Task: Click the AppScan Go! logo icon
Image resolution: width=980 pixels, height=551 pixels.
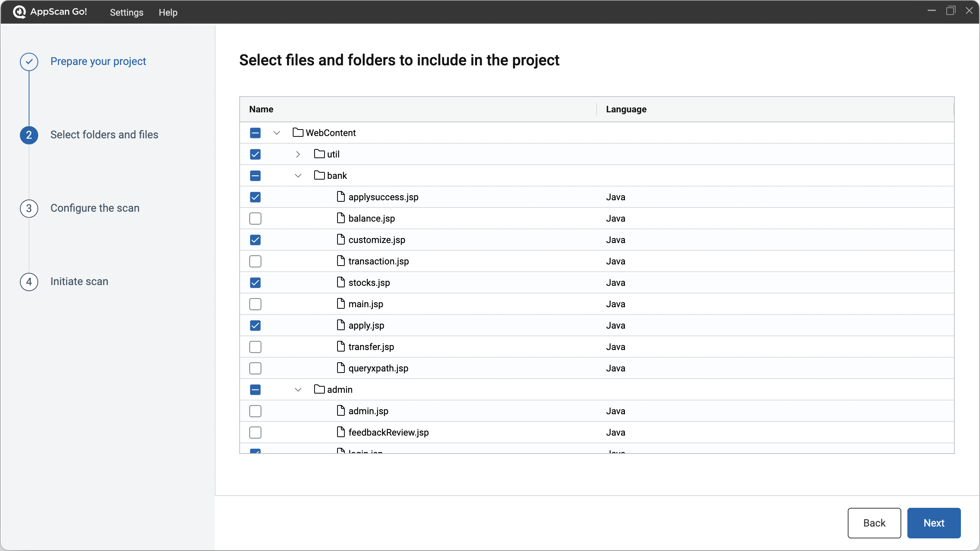Action: [x=19, y=12]
